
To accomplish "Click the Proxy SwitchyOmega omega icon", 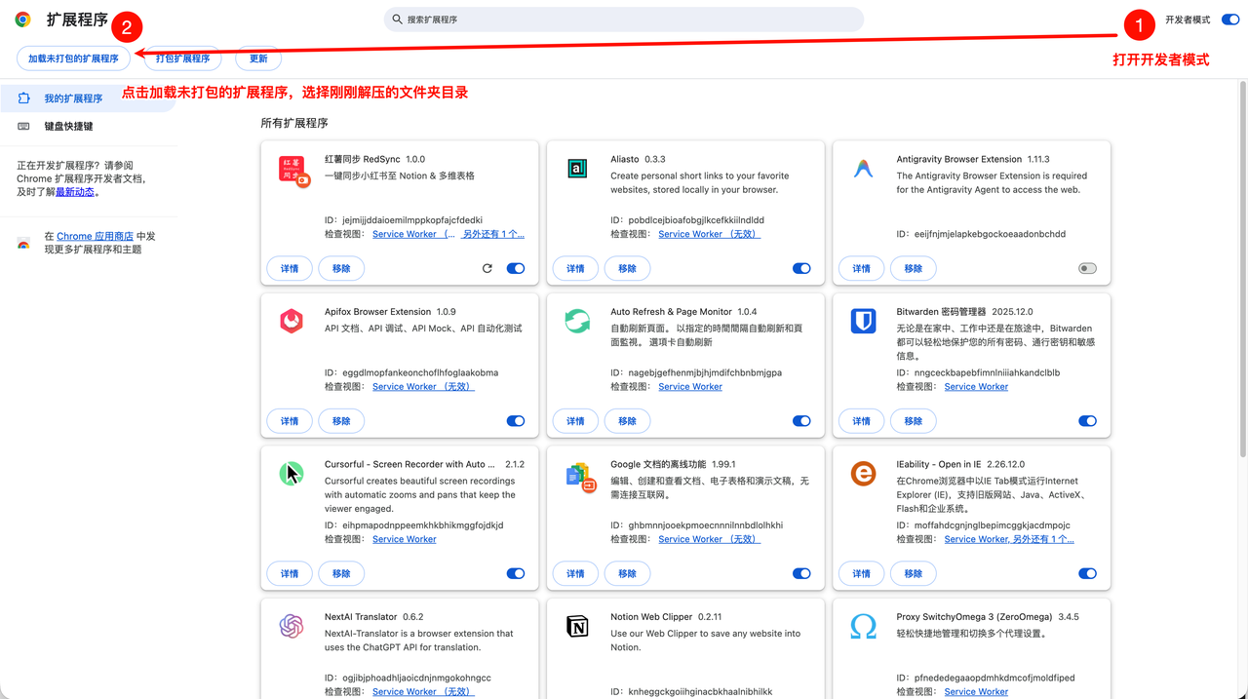I will click(863, 626).
